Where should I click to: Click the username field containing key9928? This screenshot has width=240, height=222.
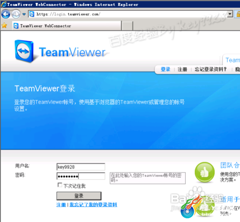[81, 167]
